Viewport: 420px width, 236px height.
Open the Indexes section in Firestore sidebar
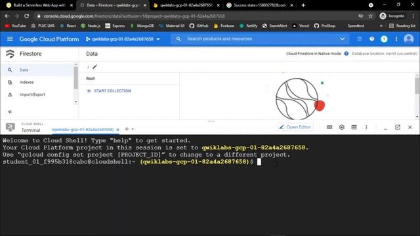pos(37,82)
